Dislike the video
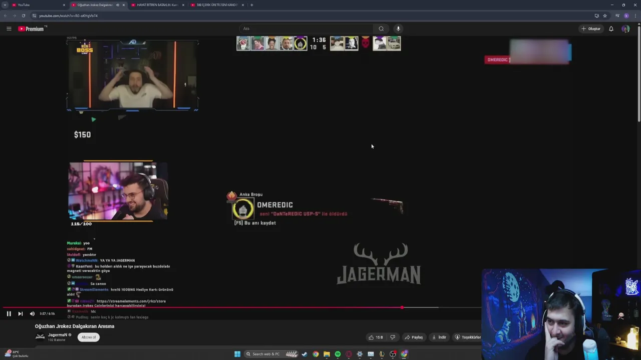The height and width of the screenshot is (360, 641). click(393, 337)
